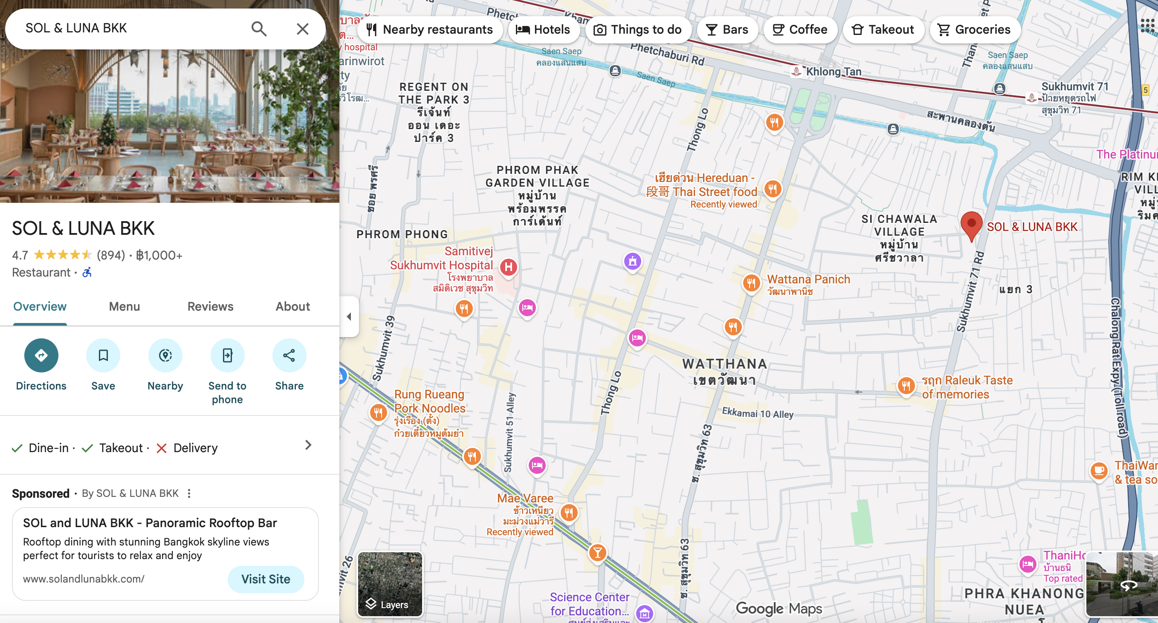Toggle the Bars filter chip
Screen dimensions: 1158x623
[727, 30]
